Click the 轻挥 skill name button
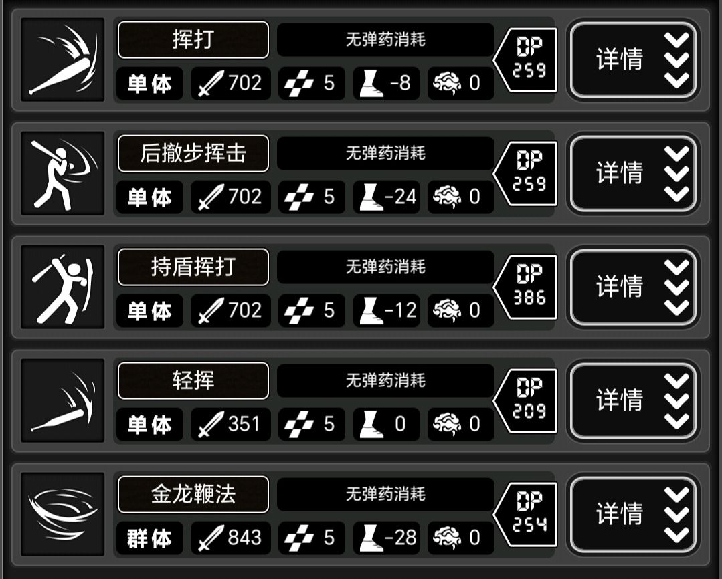Viewport: 722px width, 579px height. click(x=193, y=381)
